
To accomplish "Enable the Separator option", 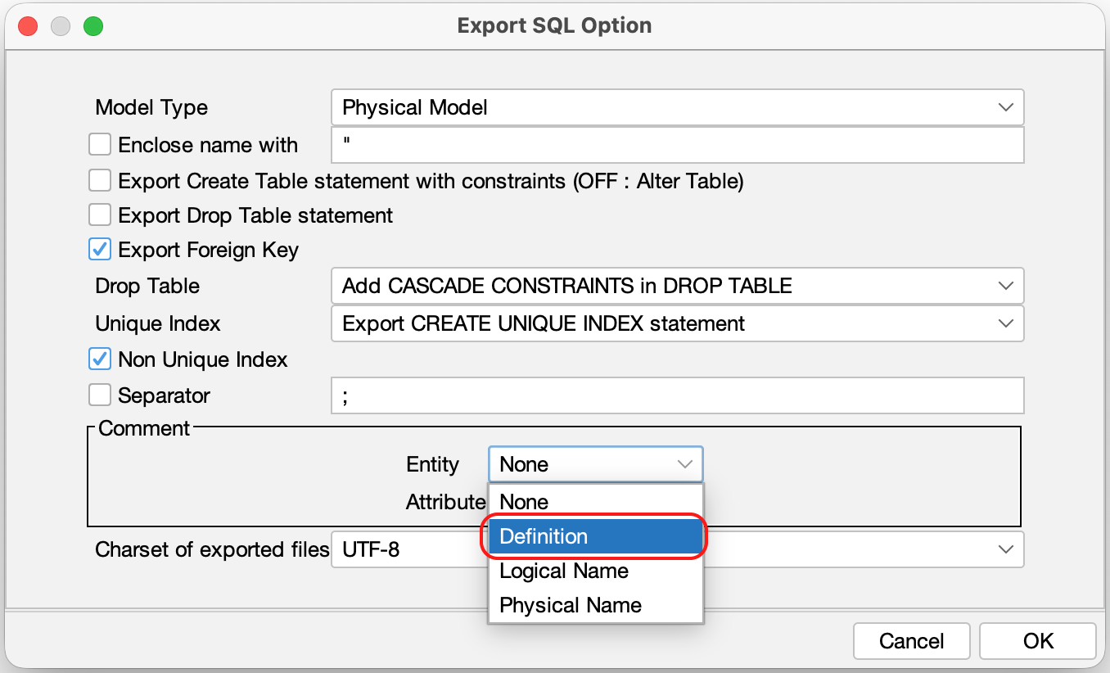I will click(x=99, y=395).
